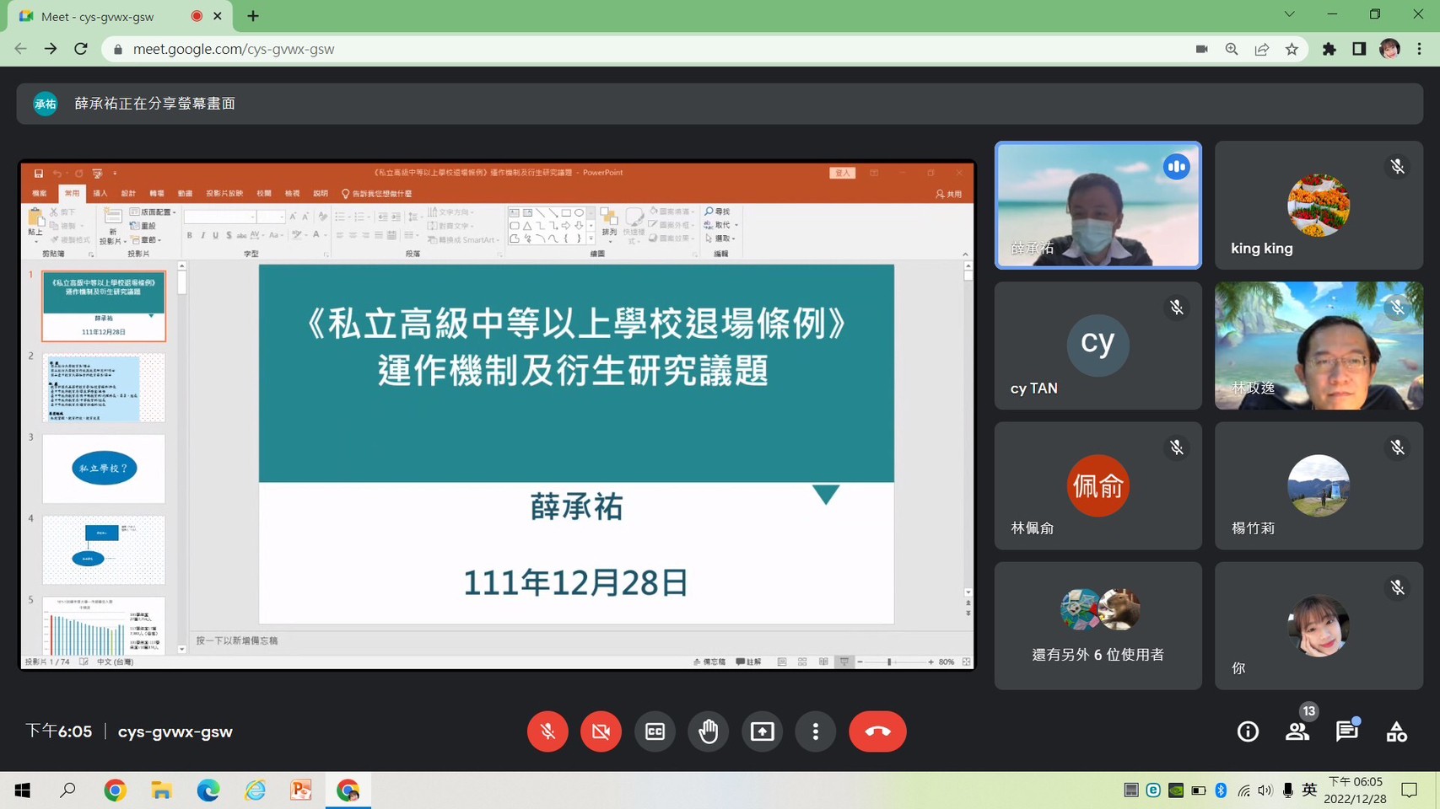The width and height of the screenshot is (1440, 809).
Task: Show the participants list with 13 people
Action: point(1297,731)
